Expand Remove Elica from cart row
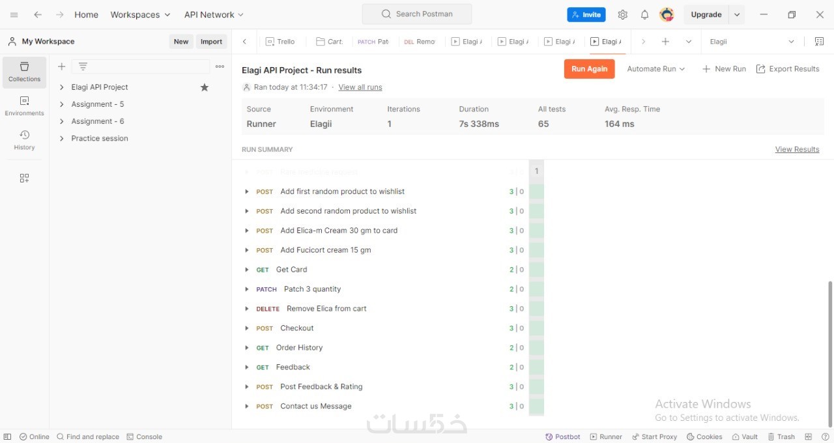The image size is (834, 443). click(x=247, y=309)
